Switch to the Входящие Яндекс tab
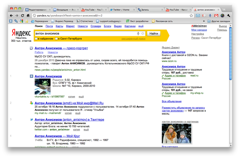The width and height of the screenshot is (240, 158). 66,10
